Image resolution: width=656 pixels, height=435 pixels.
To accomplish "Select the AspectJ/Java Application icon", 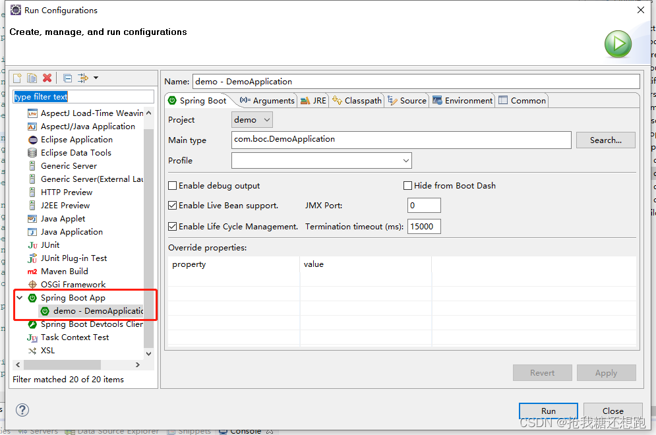I will [x=32, y=127].
